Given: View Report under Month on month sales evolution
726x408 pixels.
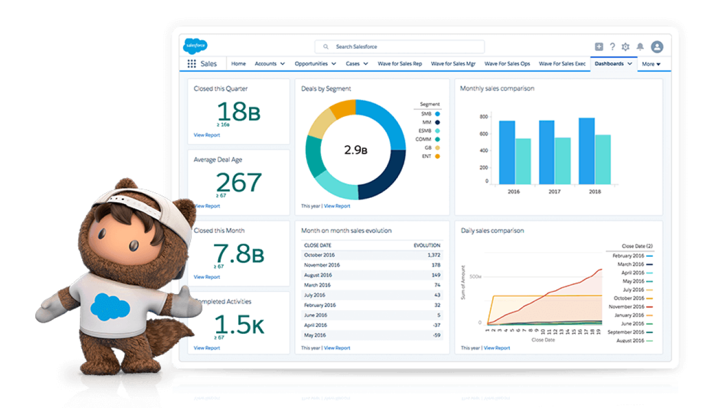Looking at the screenshot, I should (x=337, y=348).
